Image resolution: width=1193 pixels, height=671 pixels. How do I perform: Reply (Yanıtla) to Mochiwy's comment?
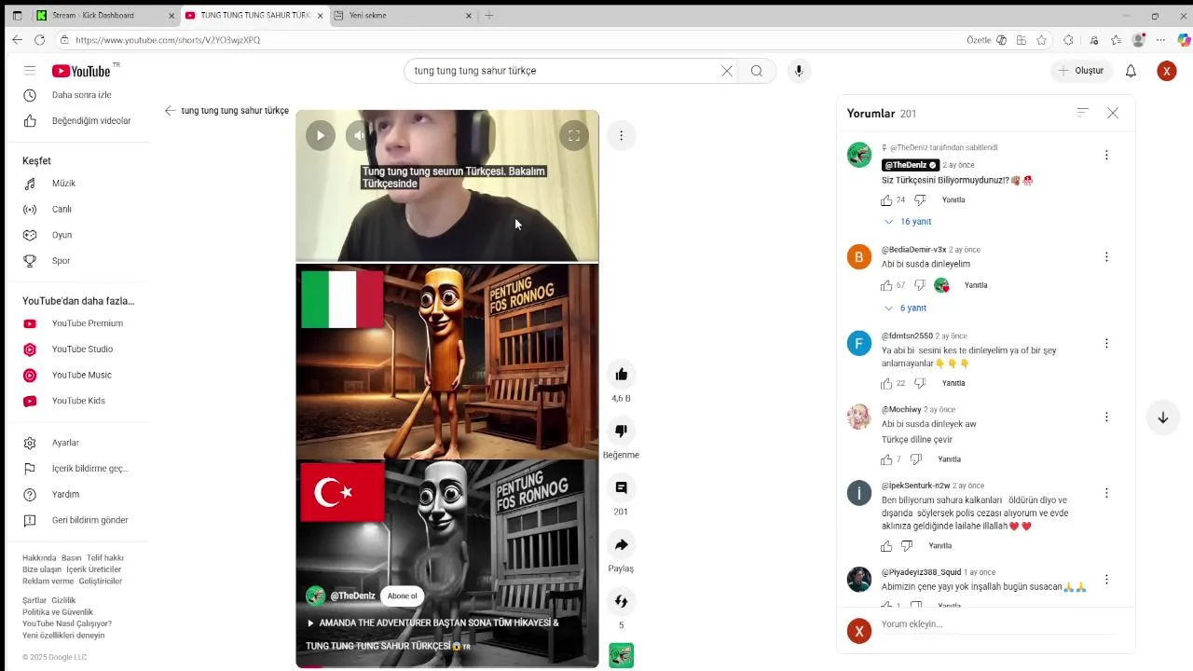949,459
